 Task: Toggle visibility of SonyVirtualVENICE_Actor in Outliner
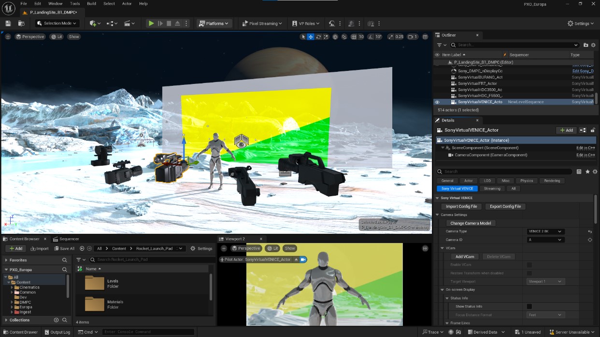click(x=437, y=102)
